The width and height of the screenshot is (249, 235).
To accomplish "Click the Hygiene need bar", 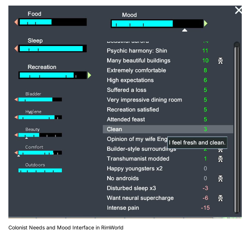I will (x=40, y=117).
